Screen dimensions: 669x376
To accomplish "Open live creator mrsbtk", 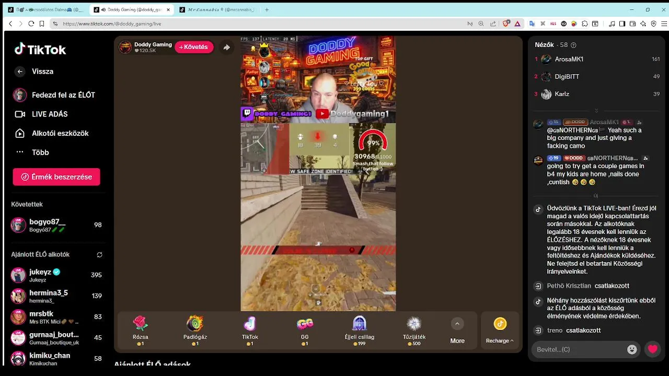I will (x=56, y=317).
